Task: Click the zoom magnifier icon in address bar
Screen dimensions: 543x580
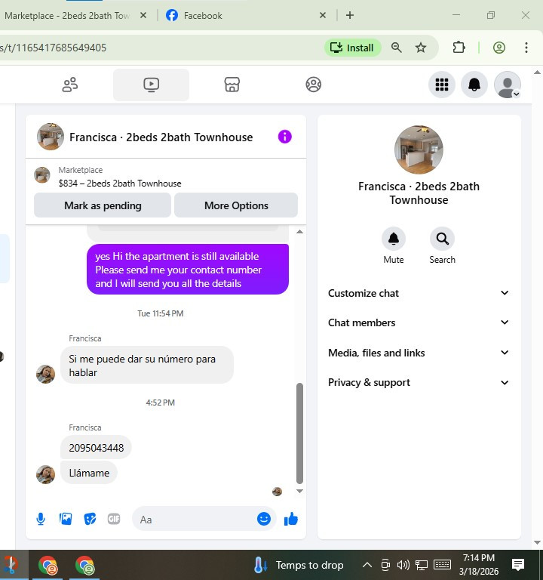Action: [x=397, y=48]
